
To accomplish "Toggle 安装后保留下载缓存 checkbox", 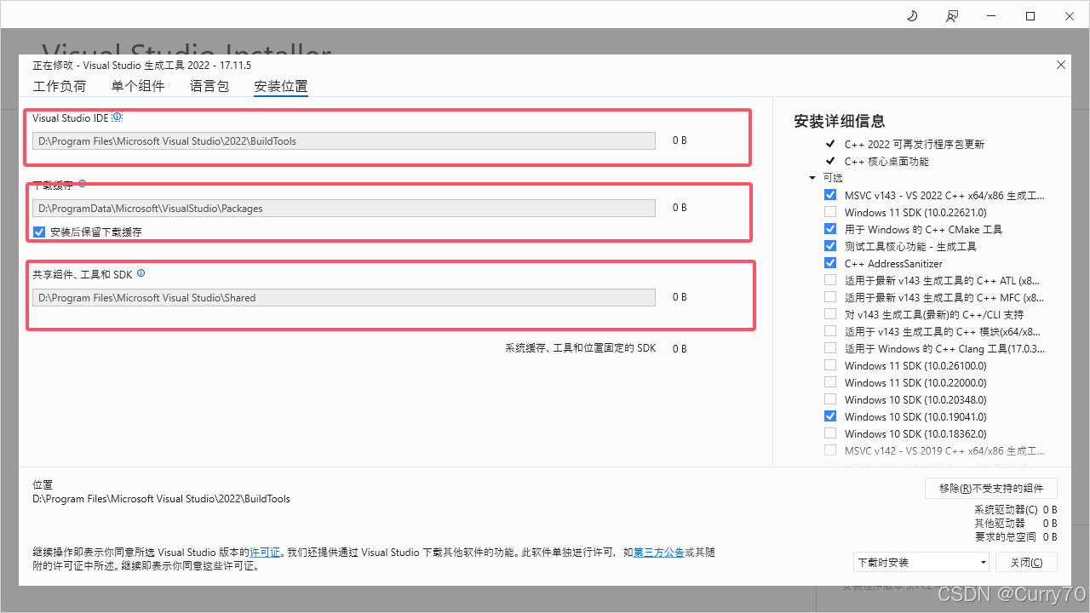I will tap(39, 232).
